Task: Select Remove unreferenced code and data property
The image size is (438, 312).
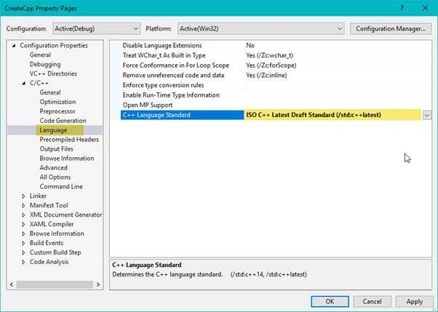Action: (173, 75)
